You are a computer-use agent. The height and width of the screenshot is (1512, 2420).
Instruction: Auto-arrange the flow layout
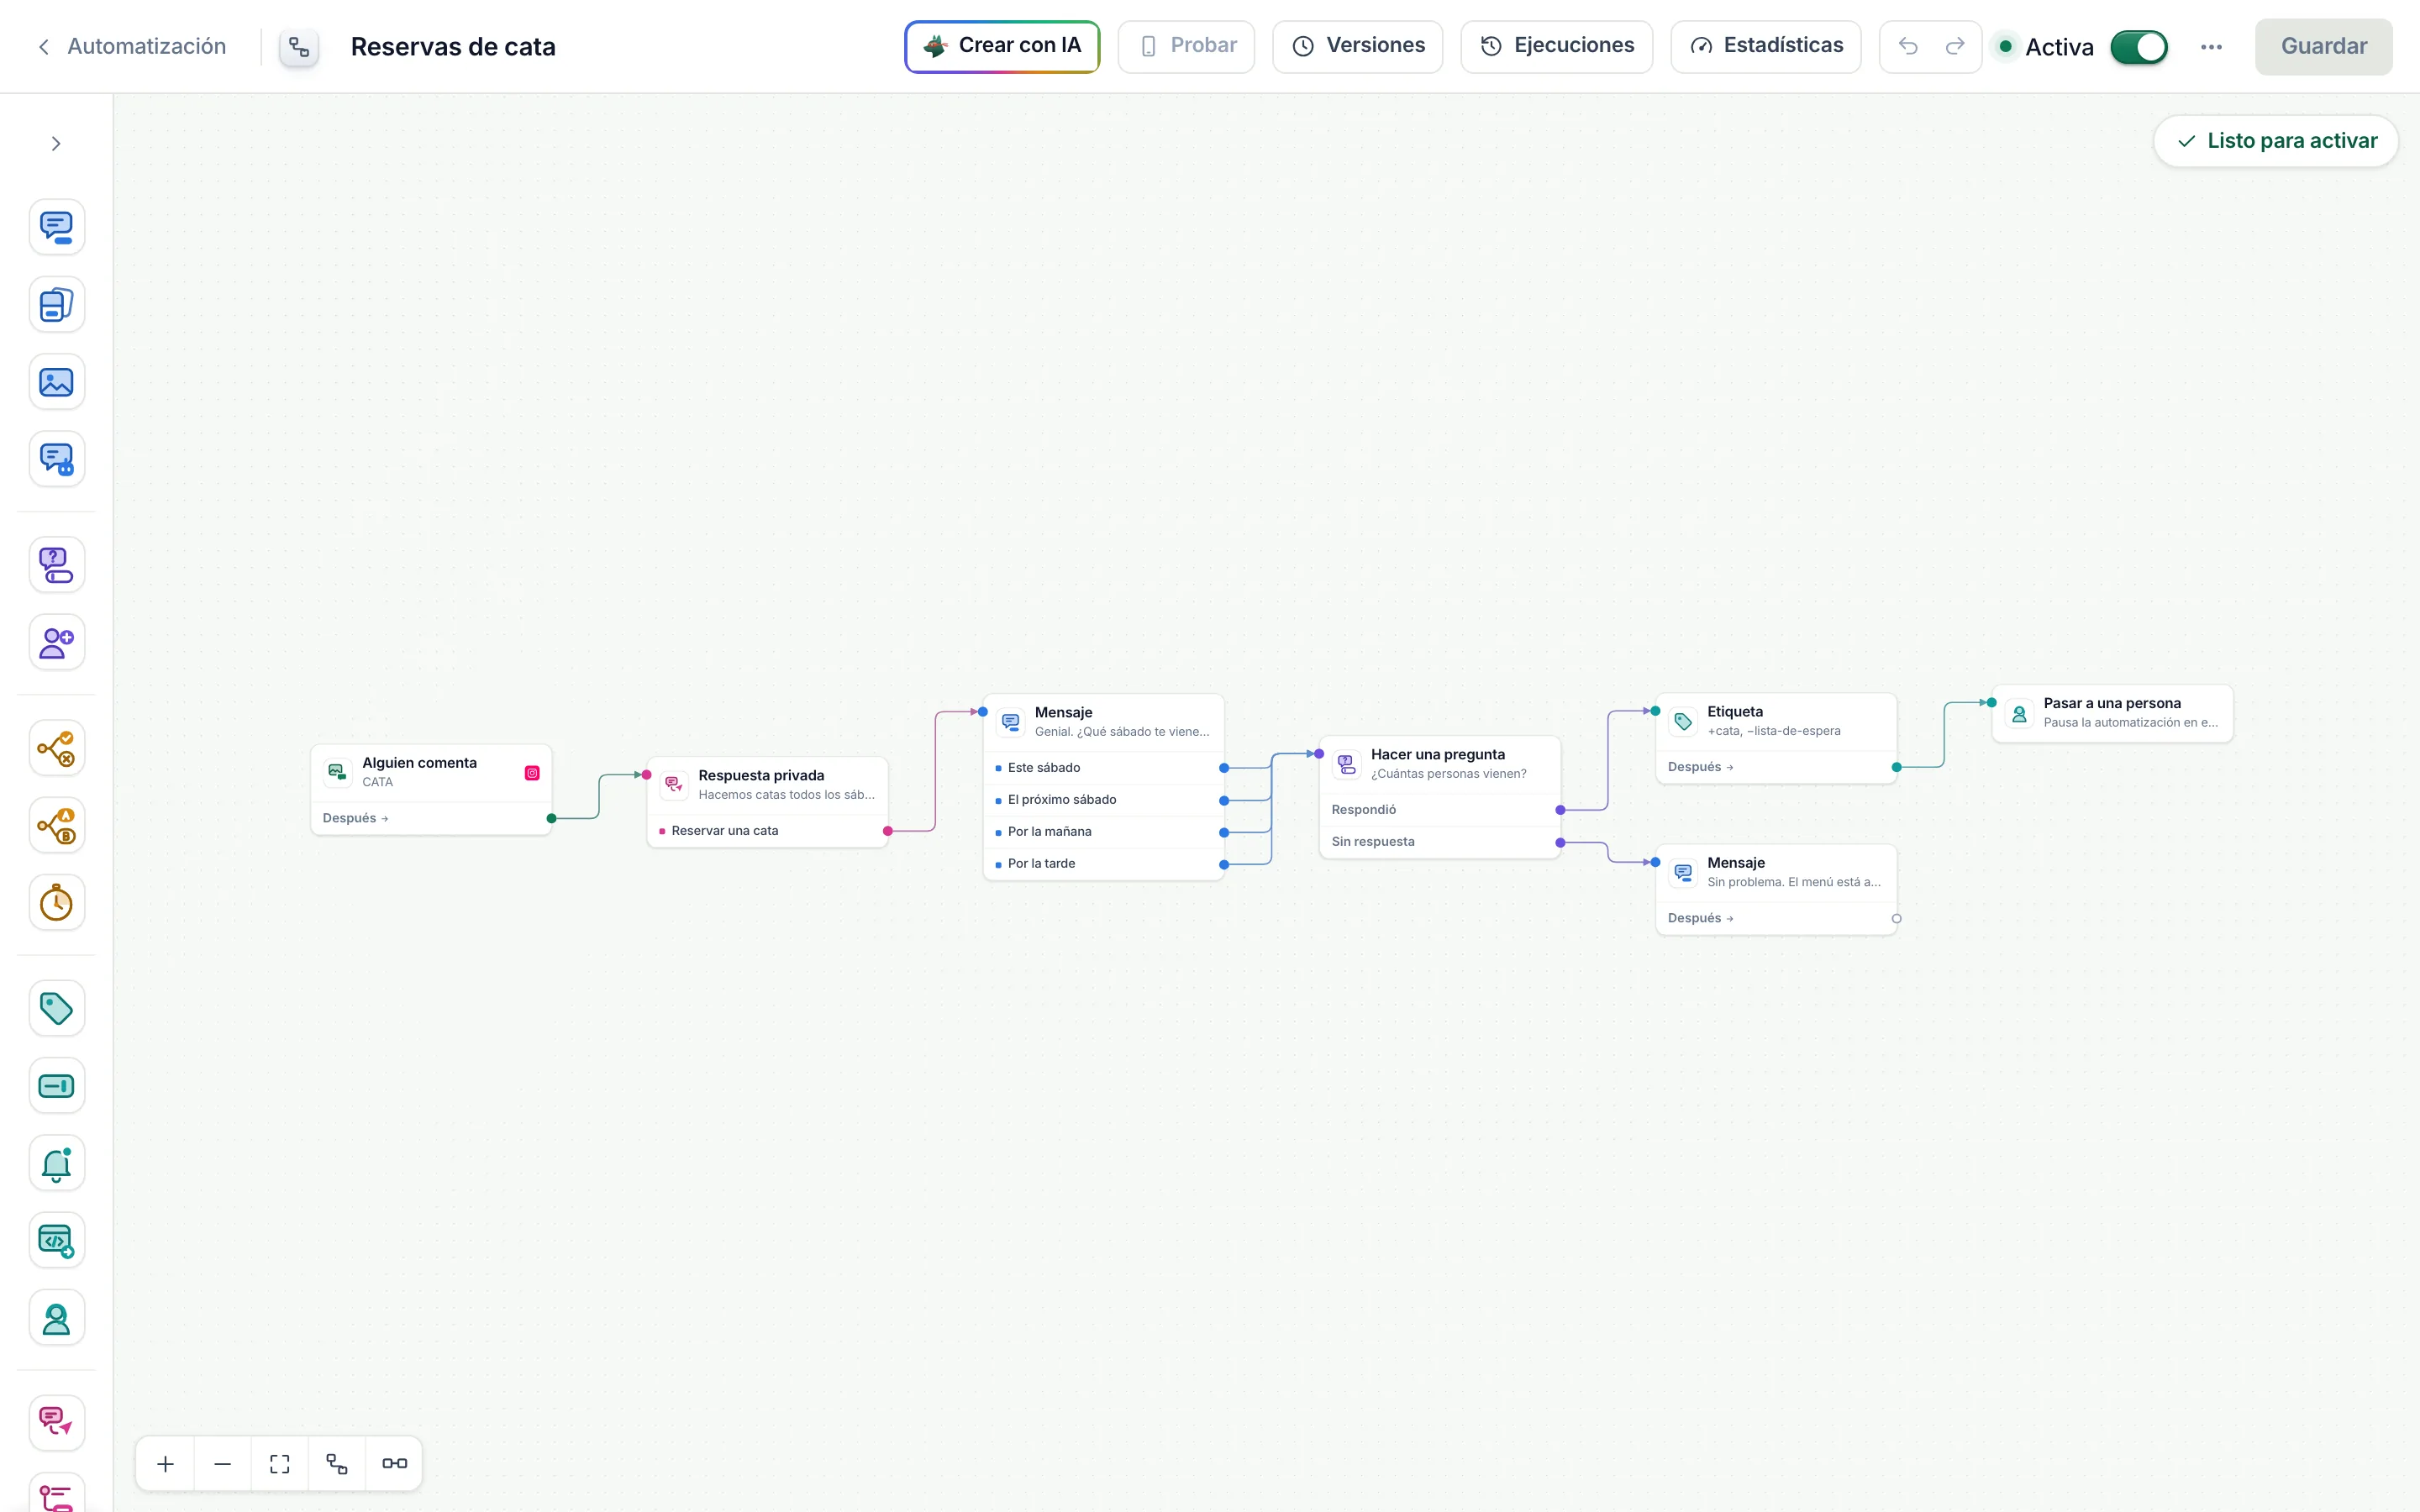337,1464
